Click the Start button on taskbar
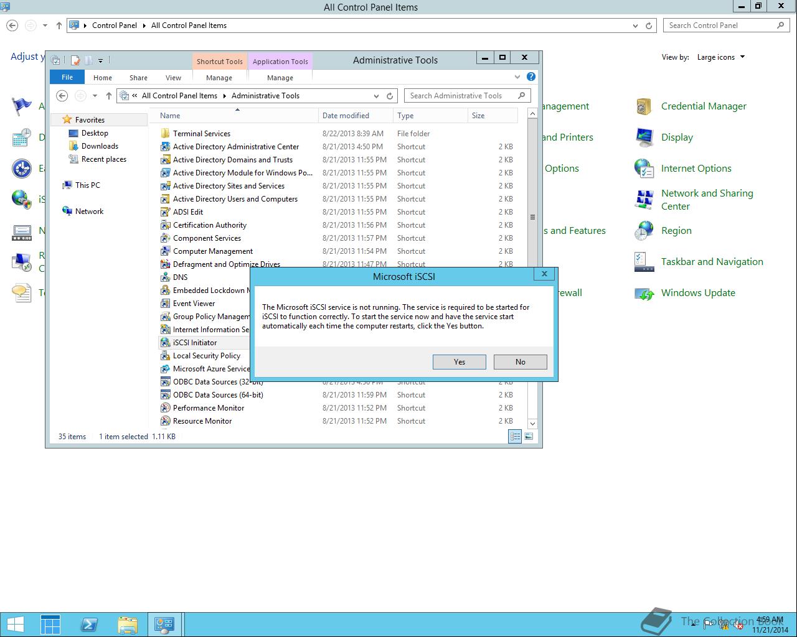 pos(15,625)
